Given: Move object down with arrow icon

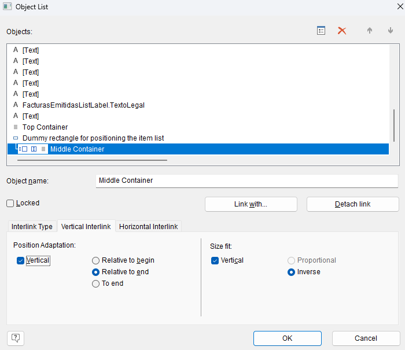Looking at the screenshot, I should (391, 31).
